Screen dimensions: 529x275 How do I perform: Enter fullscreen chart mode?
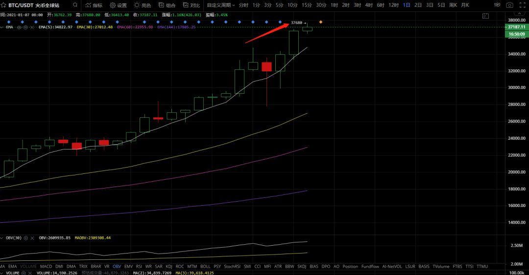(x=522, y=5)
